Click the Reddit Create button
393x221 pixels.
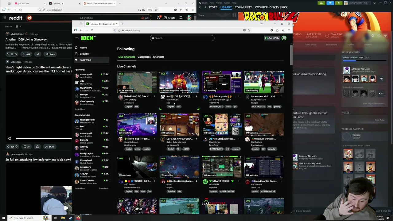pyautogui.click(x=170, y=18)
